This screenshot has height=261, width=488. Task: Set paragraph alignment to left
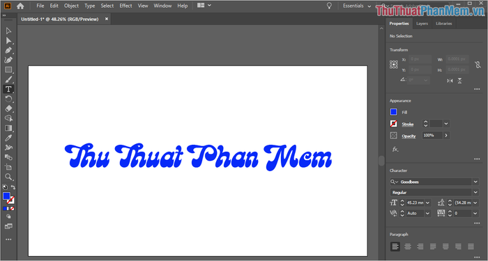395,246
